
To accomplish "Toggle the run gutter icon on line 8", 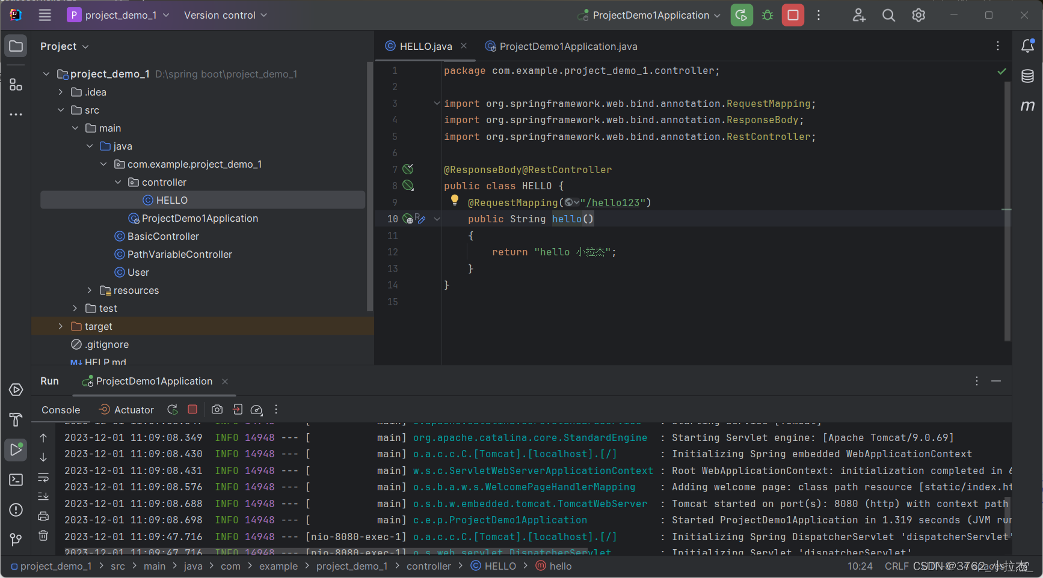I will pyautogui.click(x=408, y=186).
